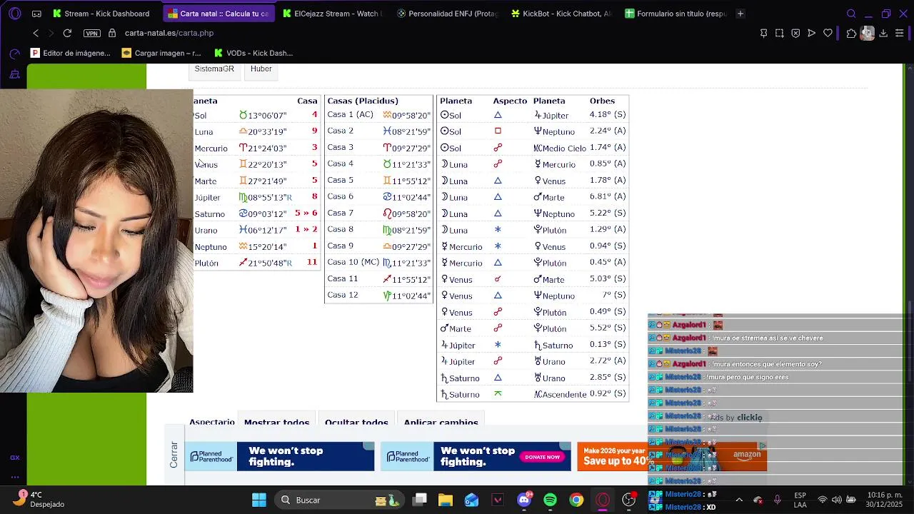Click Planned Parenthood DONATE NOW ad button
Image resolution: width=914 pixels, height=514 pixels.
pyautogui.click(x=542, y=457)
